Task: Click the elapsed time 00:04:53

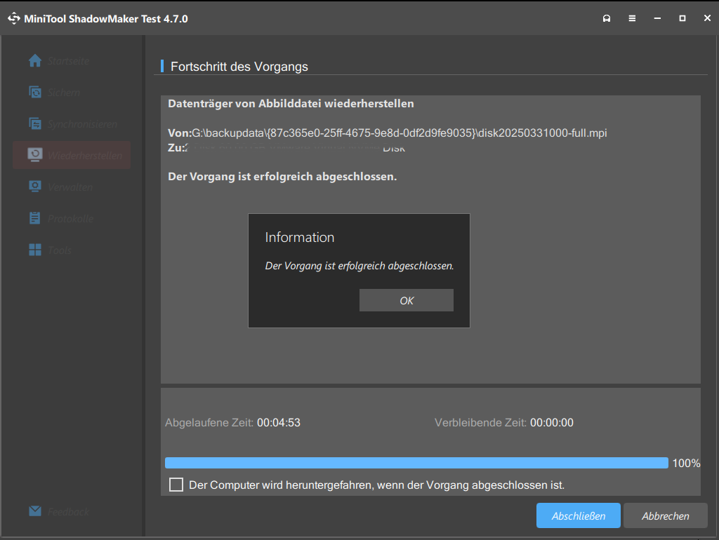Action: coord(278,422)
